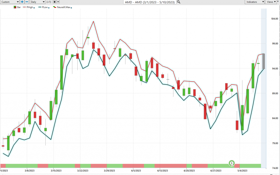This screenshot has width=280, height=175.
Task: Click the PHigh legend label
Action: pos(30,7)
